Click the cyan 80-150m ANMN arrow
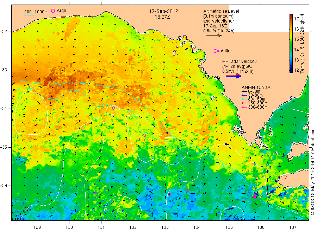 coord(244,99)
